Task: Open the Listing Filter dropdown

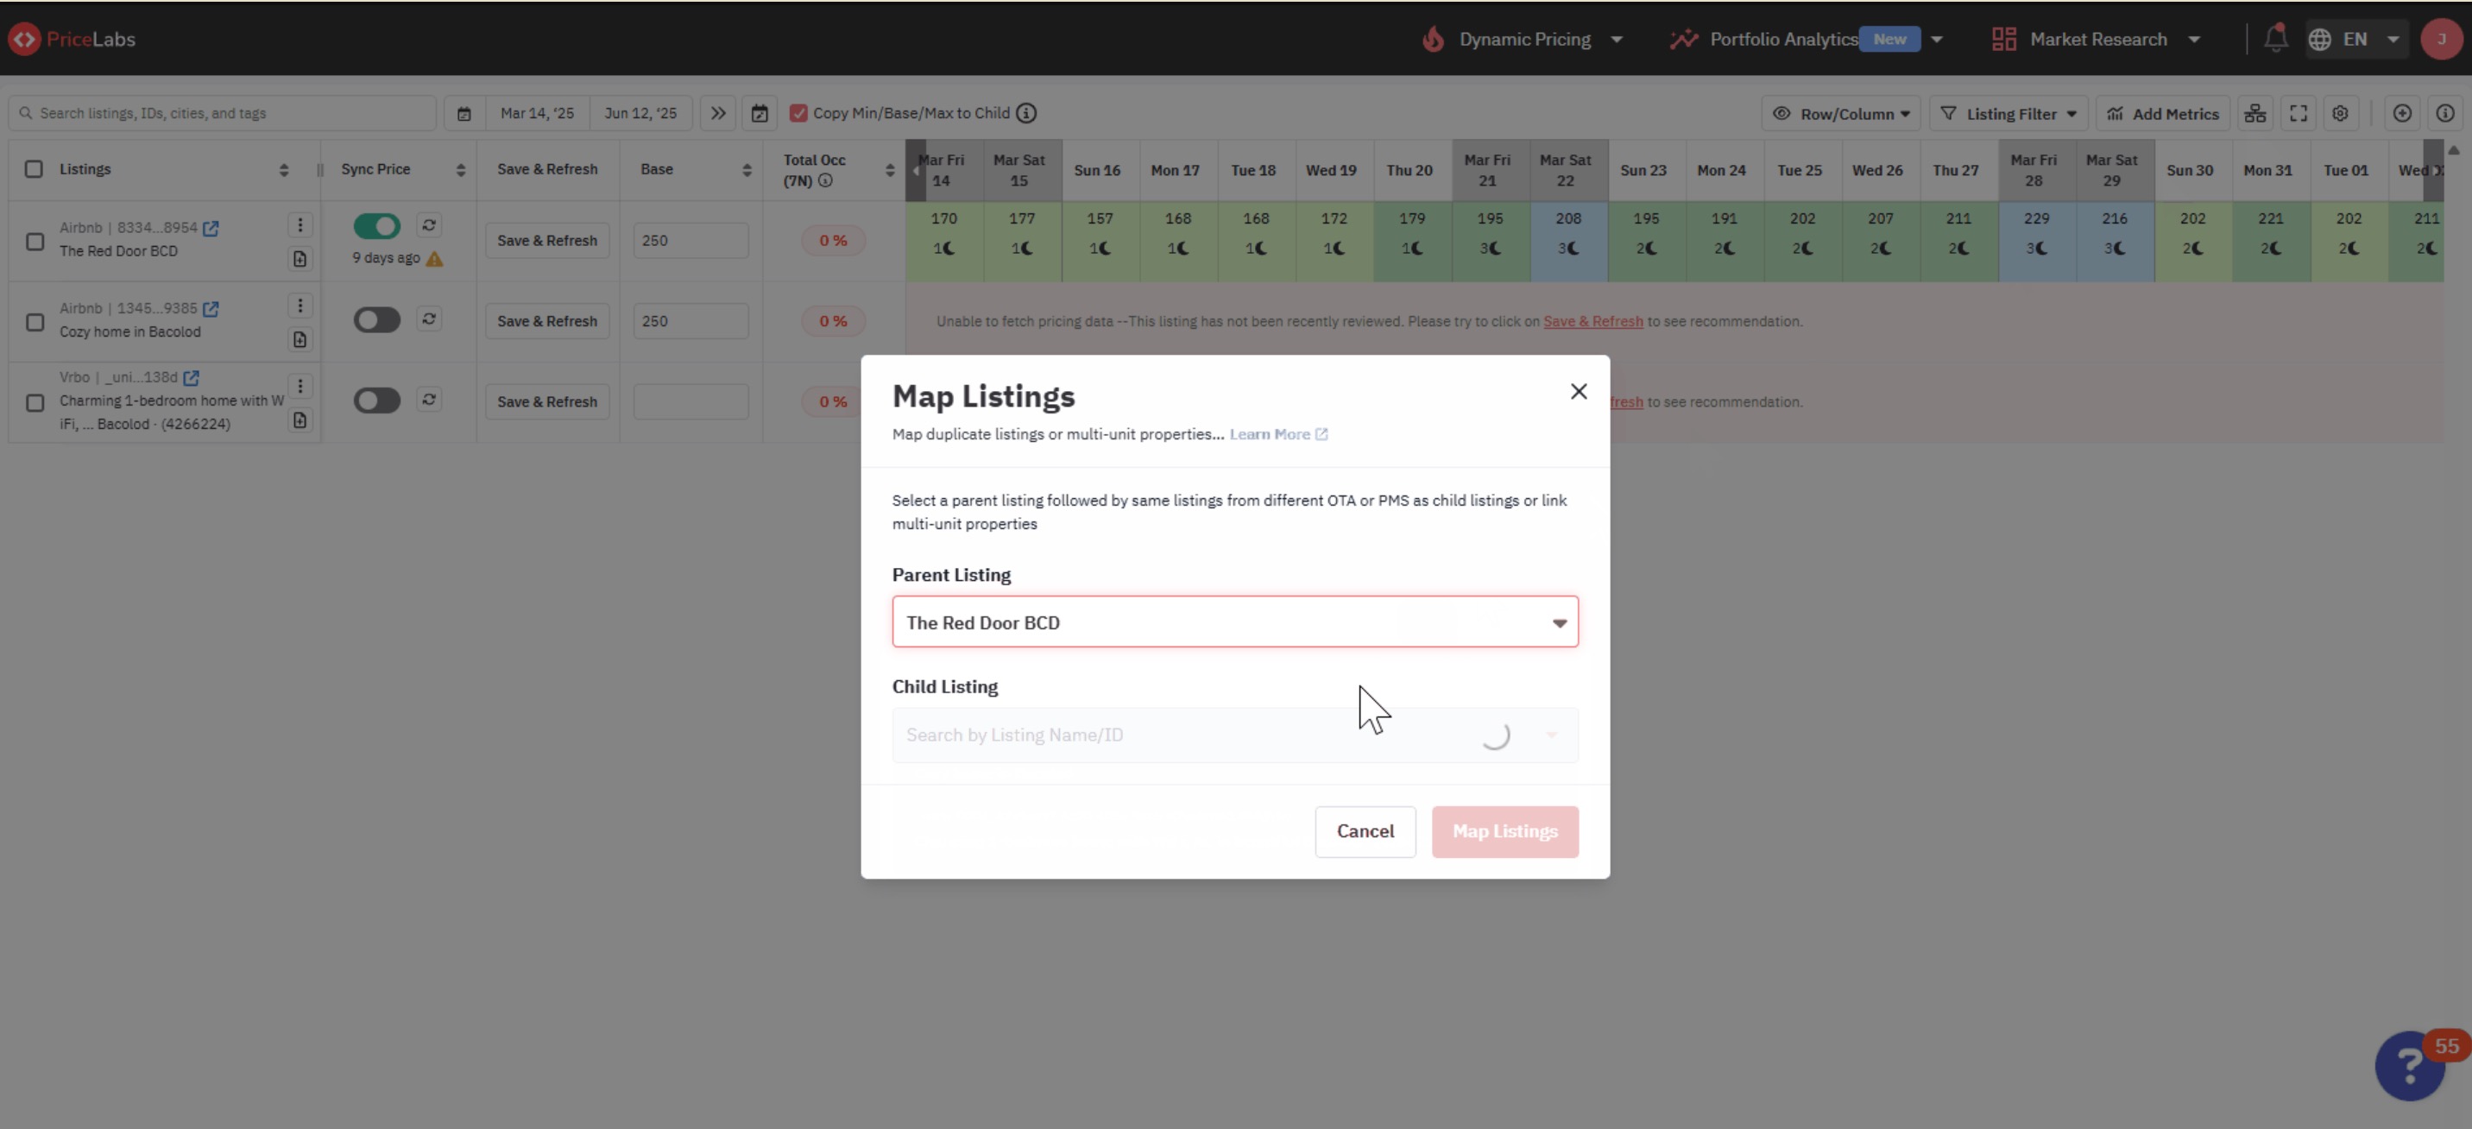Action: click(2008, 113)
